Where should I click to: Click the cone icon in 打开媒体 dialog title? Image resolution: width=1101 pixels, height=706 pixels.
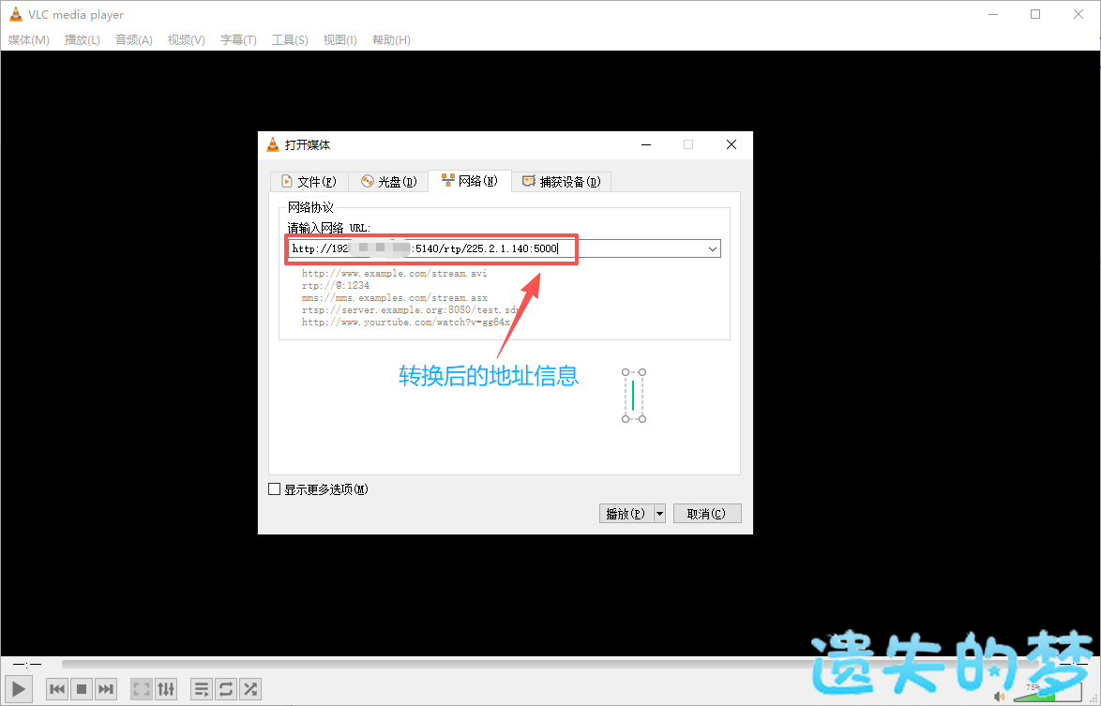pos(273,144)
